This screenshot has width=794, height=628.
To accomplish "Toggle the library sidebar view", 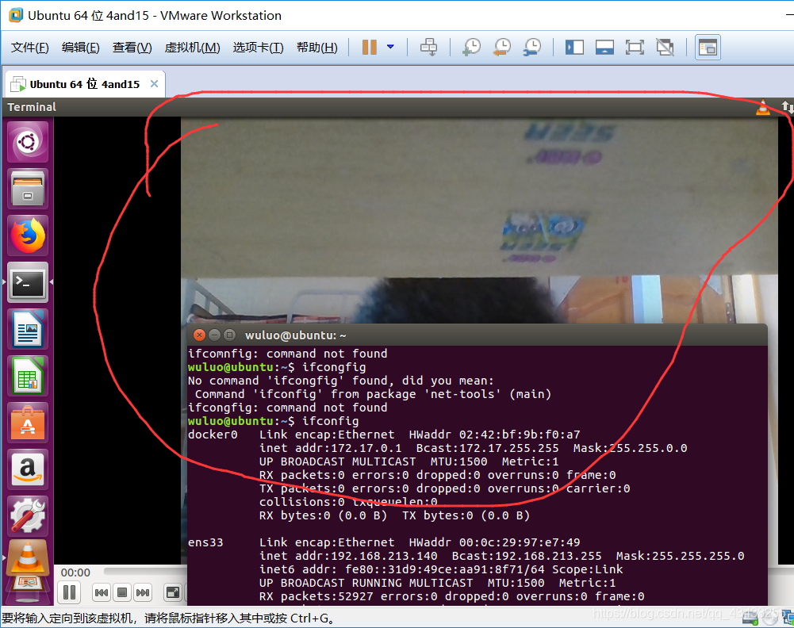I will tap(574, 47).
